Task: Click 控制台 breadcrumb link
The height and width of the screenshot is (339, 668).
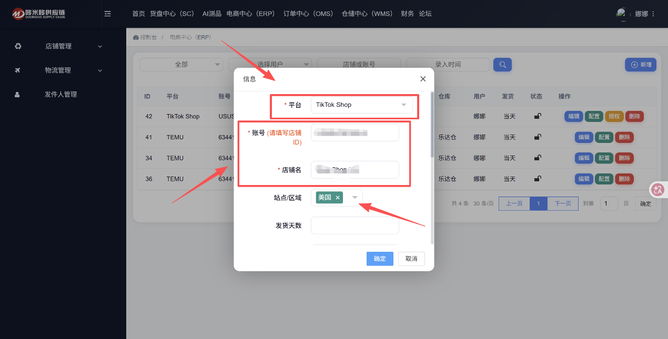Action: [x=148, y=37]
